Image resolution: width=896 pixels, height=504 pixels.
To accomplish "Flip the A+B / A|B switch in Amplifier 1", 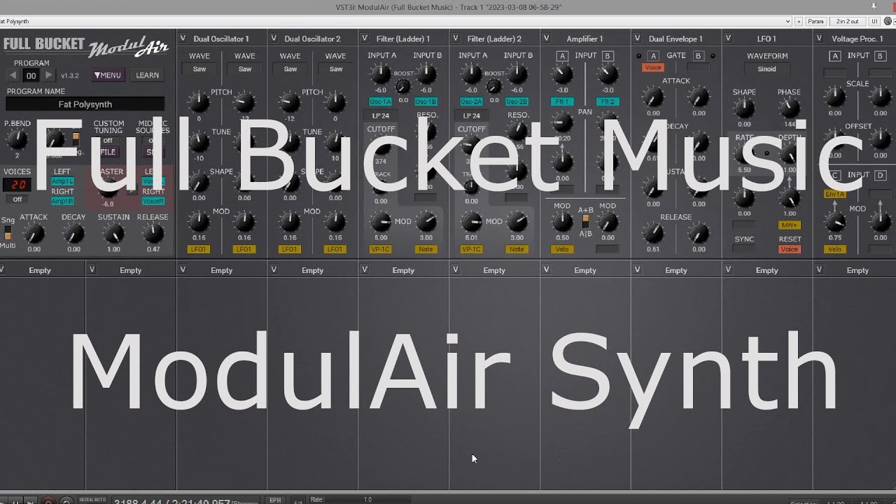I will tap(585, 221).
